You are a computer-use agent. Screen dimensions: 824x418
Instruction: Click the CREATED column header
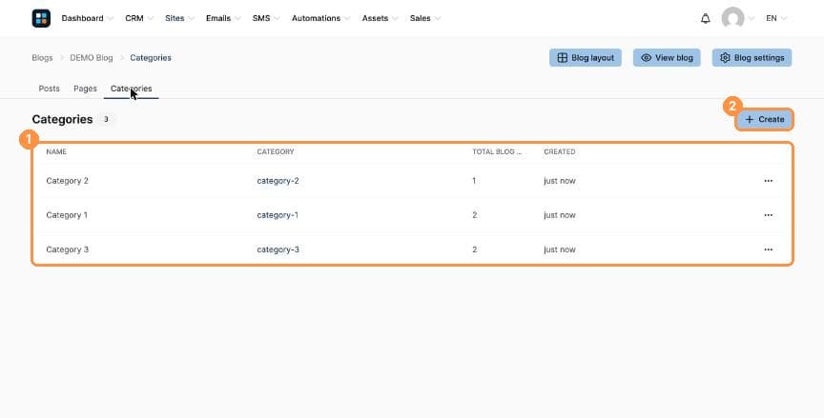point(559,151)
